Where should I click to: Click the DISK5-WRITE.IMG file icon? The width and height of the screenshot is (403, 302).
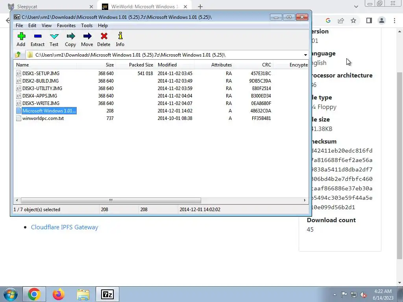(x=18, y=103)
